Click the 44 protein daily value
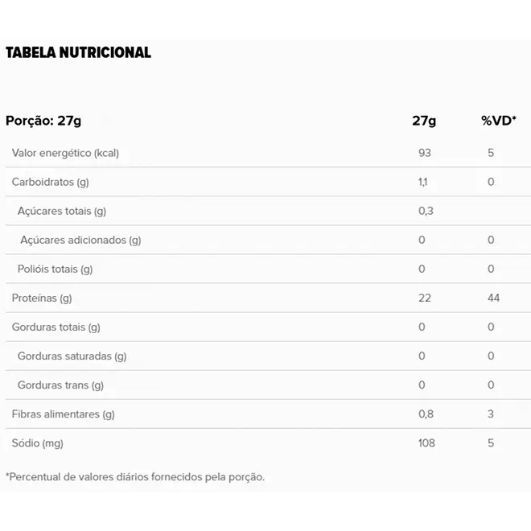531x531 pixels. (x=493, y=298)
